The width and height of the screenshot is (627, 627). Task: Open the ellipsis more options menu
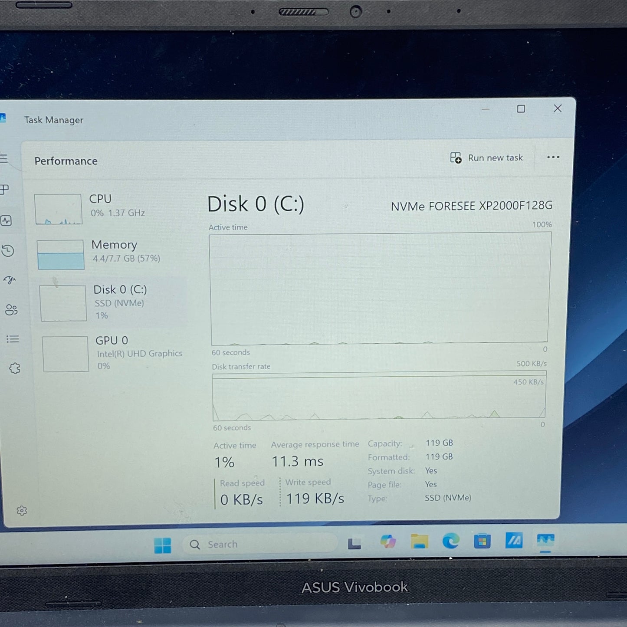click(x=553, y=157)
